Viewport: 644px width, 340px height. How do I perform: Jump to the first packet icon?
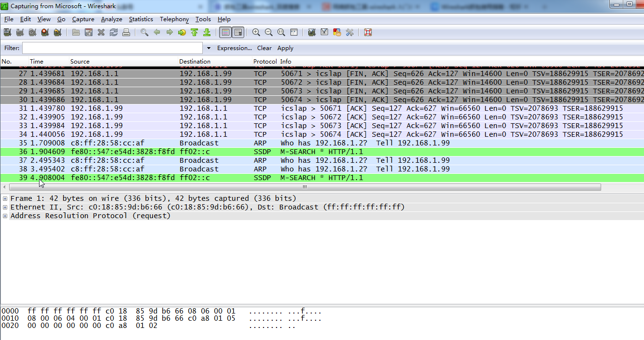[x=195, y=32]
